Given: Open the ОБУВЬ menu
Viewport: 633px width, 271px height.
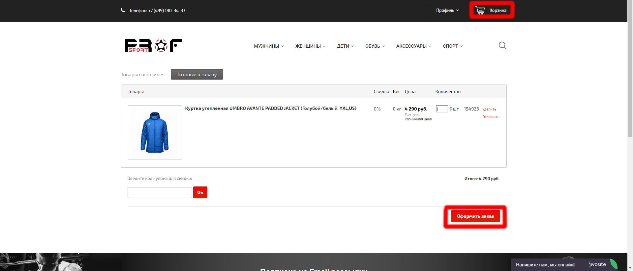Looking at the screenshot, I should pos(375,46).
